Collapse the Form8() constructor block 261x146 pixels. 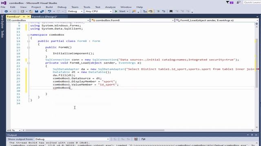click(29, 47)
